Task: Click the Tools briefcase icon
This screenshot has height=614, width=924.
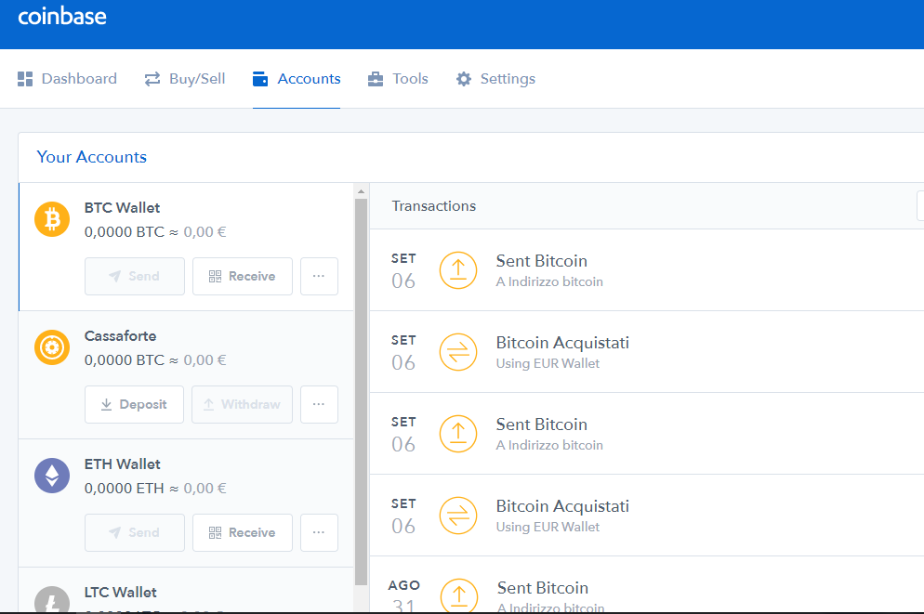Action: click(376, 79)
